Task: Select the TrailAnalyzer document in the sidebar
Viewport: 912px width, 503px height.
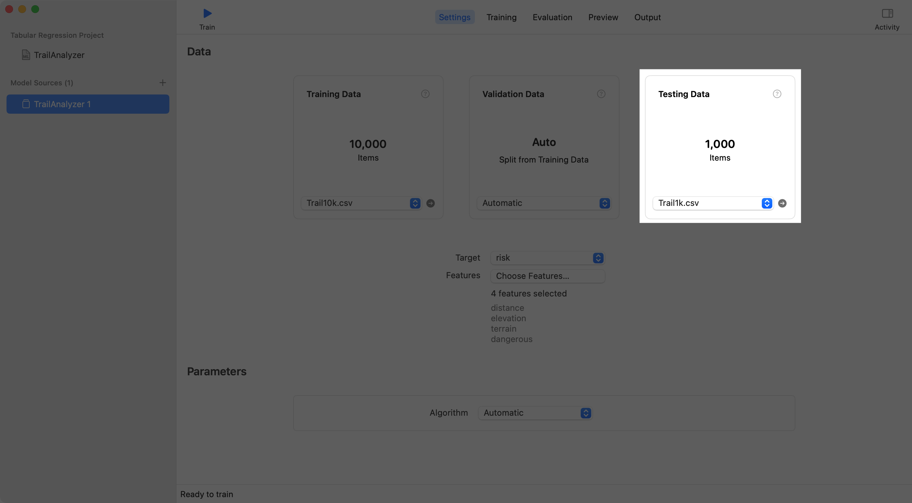Action: [59, 55]
